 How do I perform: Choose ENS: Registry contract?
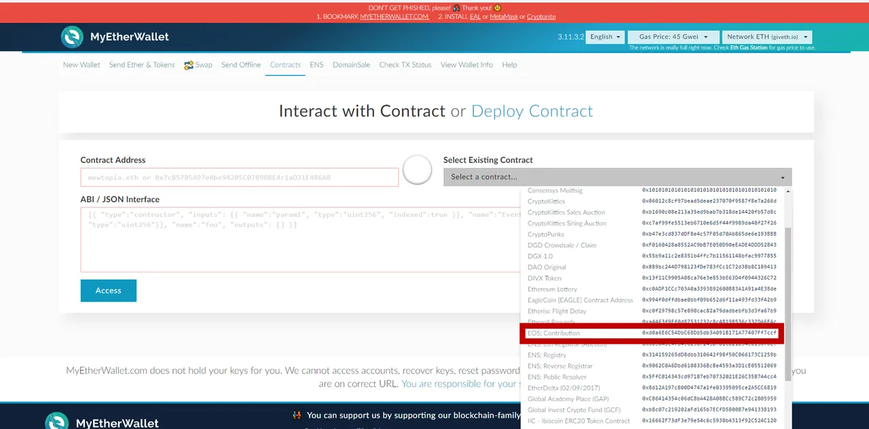pyautogui.click(x=652, y=355)
